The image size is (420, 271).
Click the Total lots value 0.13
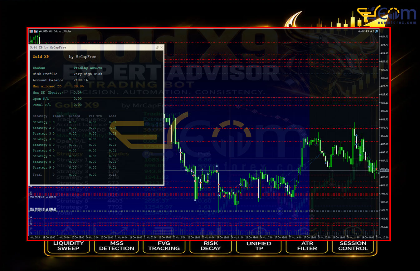pyautogui.click(x=112, y=175)
